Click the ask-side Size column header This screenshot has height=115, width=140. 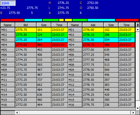pos(111,25)
